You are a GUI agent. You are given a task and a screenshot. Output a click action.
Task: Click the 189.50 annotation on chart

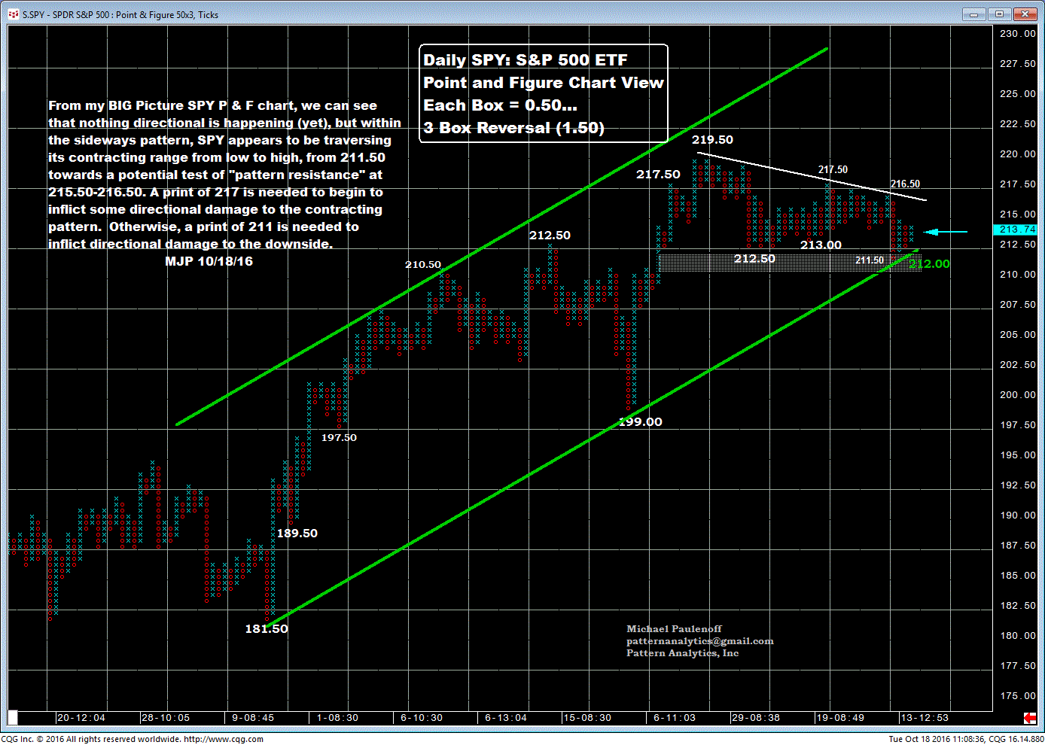(297, 534)
